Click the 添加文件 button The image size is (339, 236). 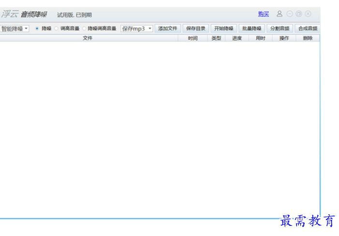167,29
